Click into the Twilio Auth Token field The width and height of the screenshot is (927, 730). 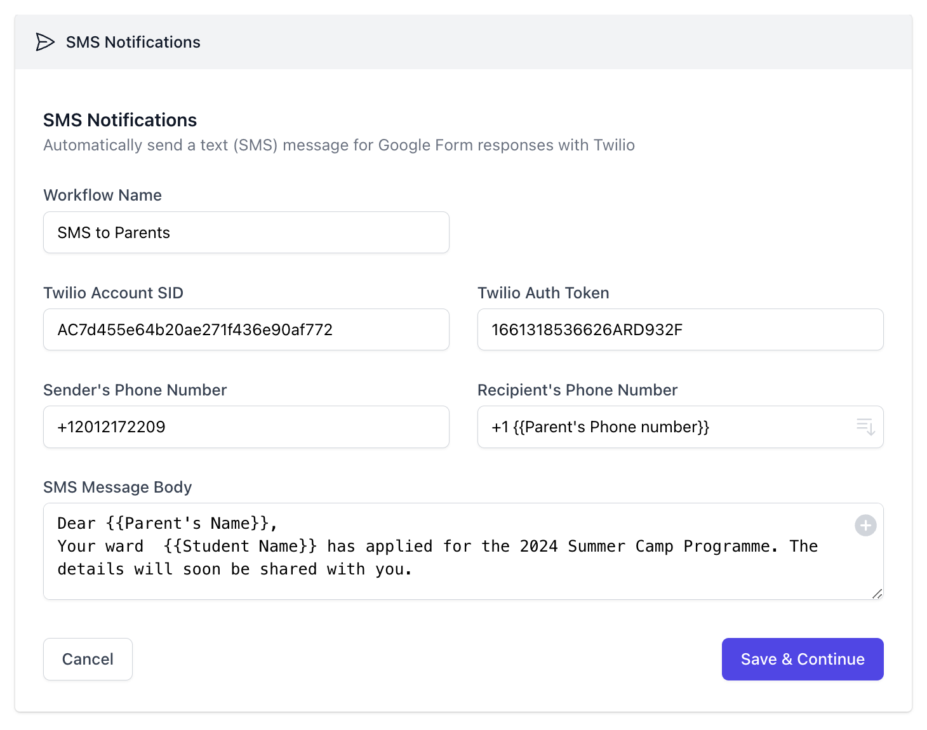click(x=680, y=330)
